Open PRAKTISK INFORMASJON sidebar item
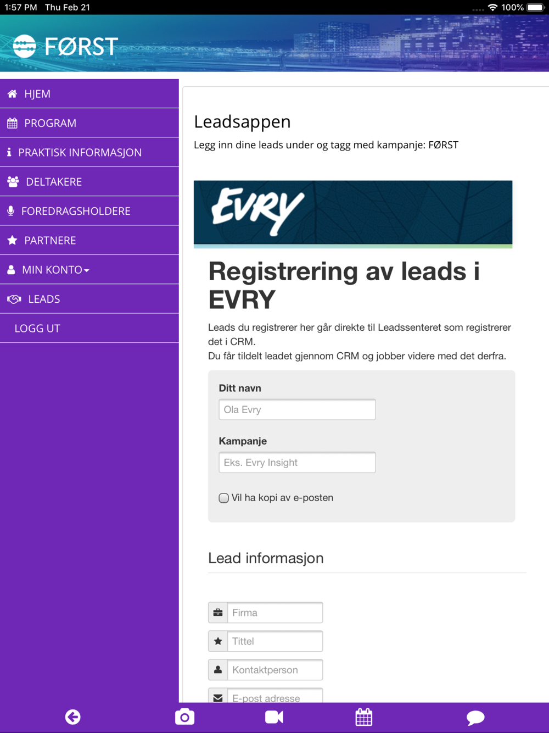Screen dimensions: 549x733 (x=89, y=152)
